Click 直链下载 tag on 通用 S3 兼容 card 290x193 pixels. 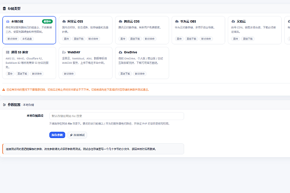[x=22, y=74]
